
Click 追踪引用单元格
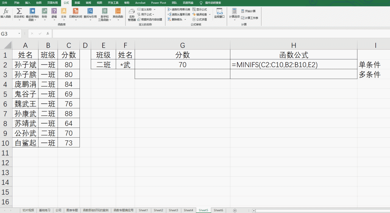(x=179, y=9)
